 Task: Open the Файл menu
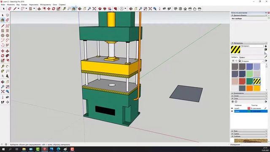point(3,5)
